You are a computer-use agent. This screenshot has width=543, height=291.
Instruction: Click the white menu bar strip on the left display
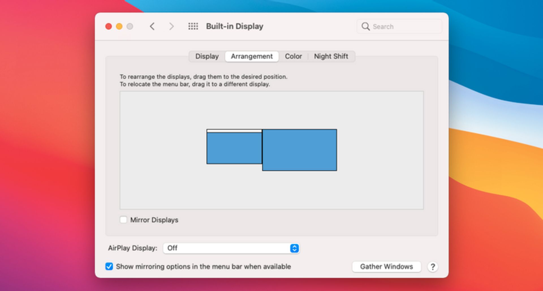coord(234,131)
